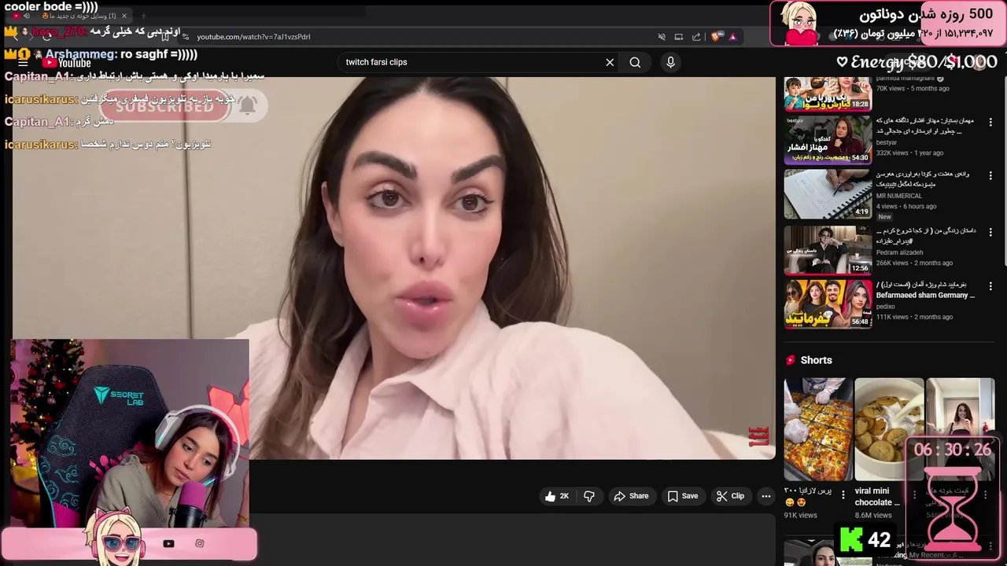Click the Instagram icon on stream overlay
Screen dimensions: 1007x566
[x=200, y=543]
